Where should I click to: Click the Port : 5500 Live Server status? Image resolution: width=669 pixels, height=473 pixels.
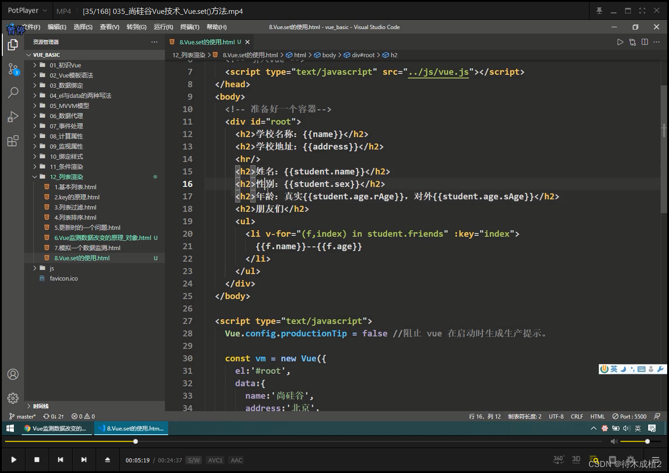point(629,416)
